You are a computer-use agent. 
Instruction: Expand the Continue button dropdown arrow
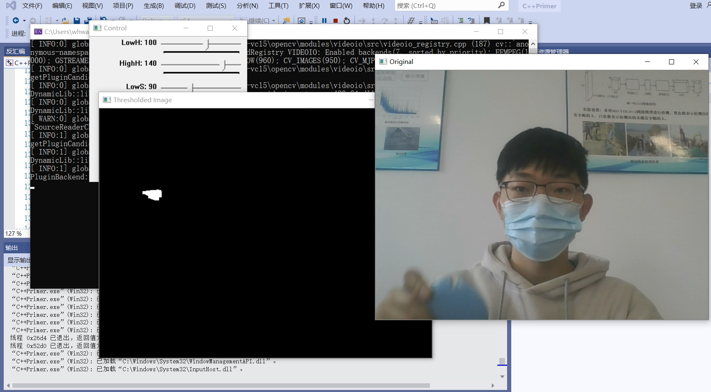[274, 20]
